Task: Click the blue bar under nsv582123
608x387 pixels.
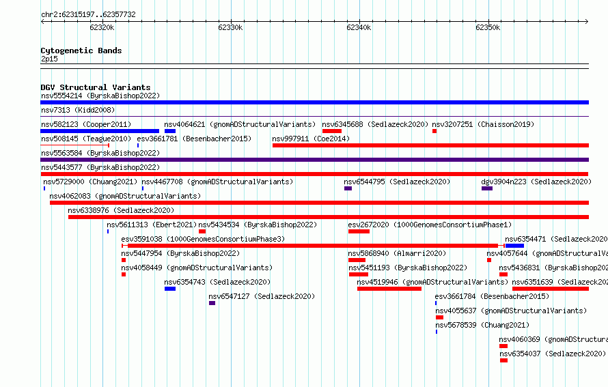Action: tap(100, 131)
